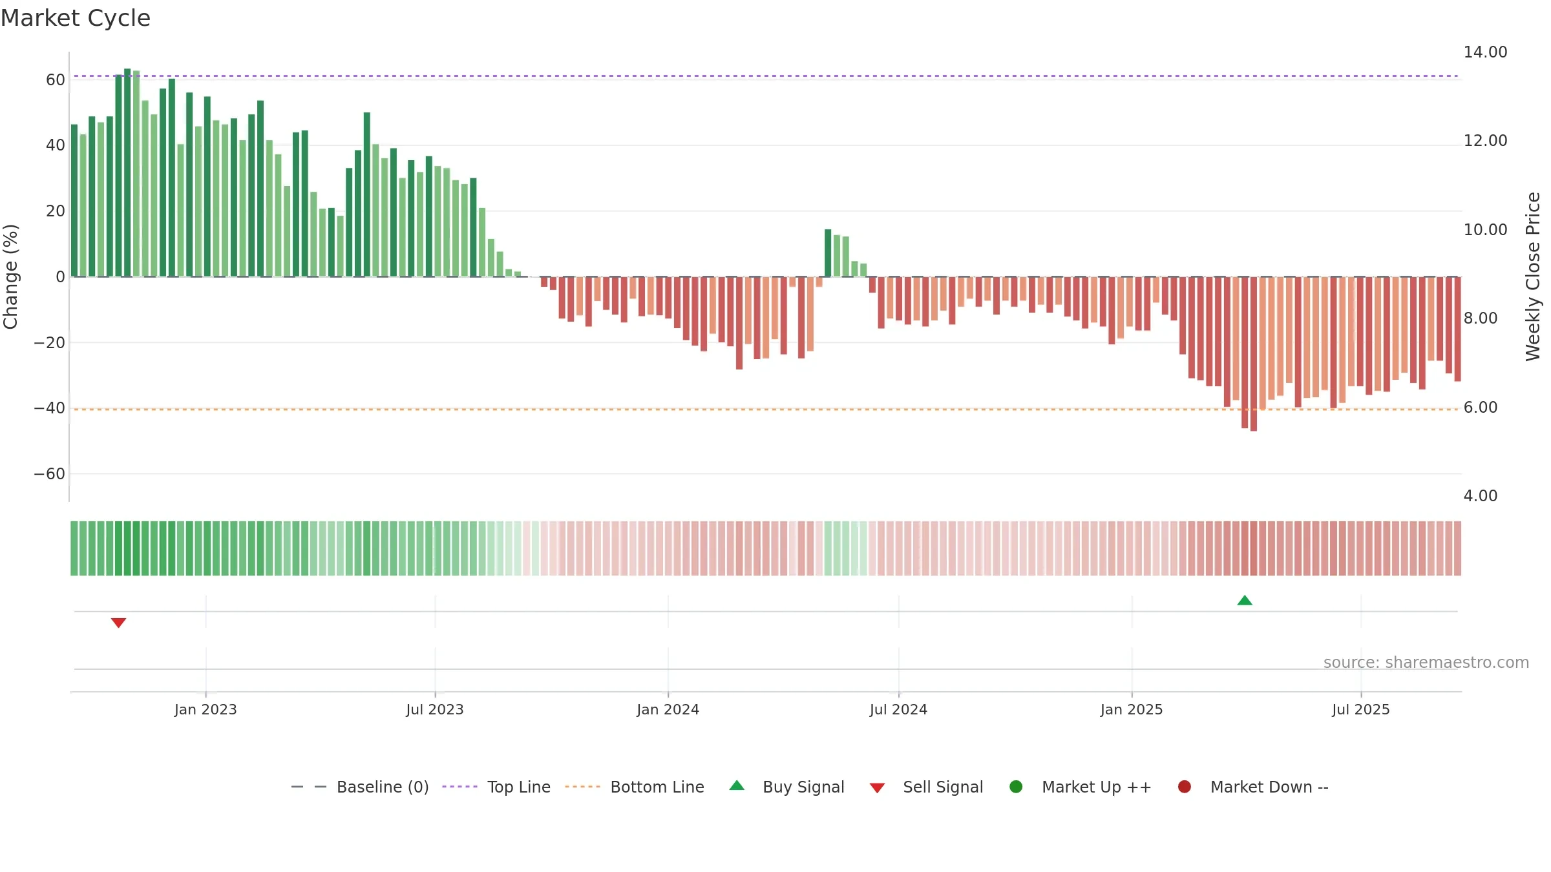Click the red Sell Signal triangle marker

click(118, 623)
